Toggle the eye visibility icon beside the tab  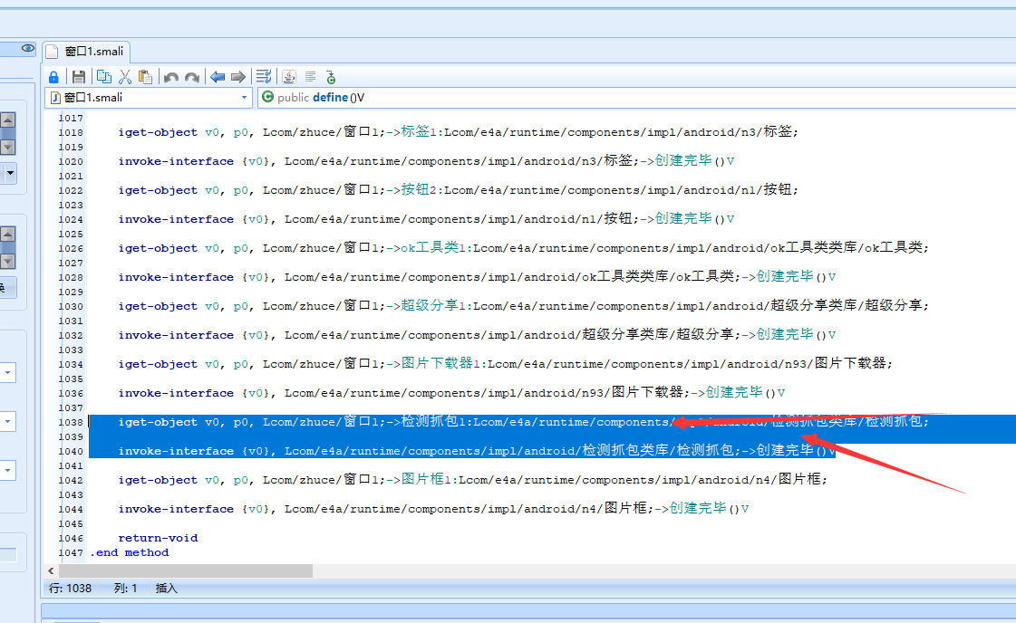[x=28, y=49]
